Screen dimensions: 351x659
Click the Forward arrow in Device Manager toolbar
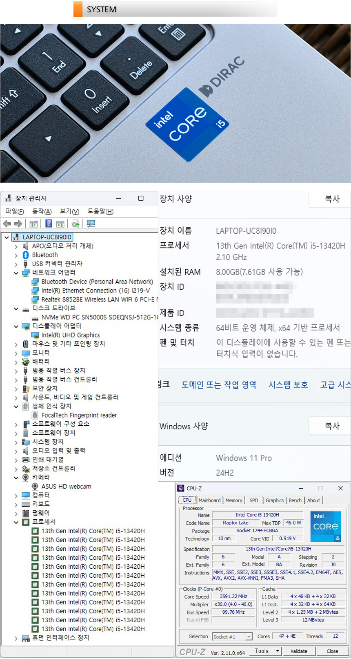[x=18, y=223]
